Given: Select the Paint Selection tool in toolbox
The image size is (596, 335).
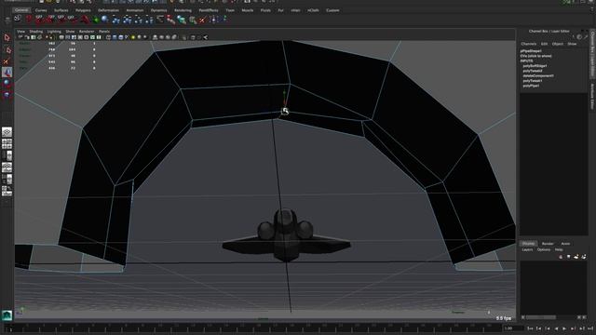Looking at the screenshot, I should [7, 61].
